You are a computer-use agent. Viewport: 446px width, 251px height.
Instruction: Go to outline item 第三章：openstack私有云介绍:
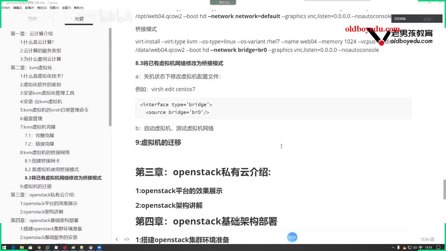pos(43,195)
